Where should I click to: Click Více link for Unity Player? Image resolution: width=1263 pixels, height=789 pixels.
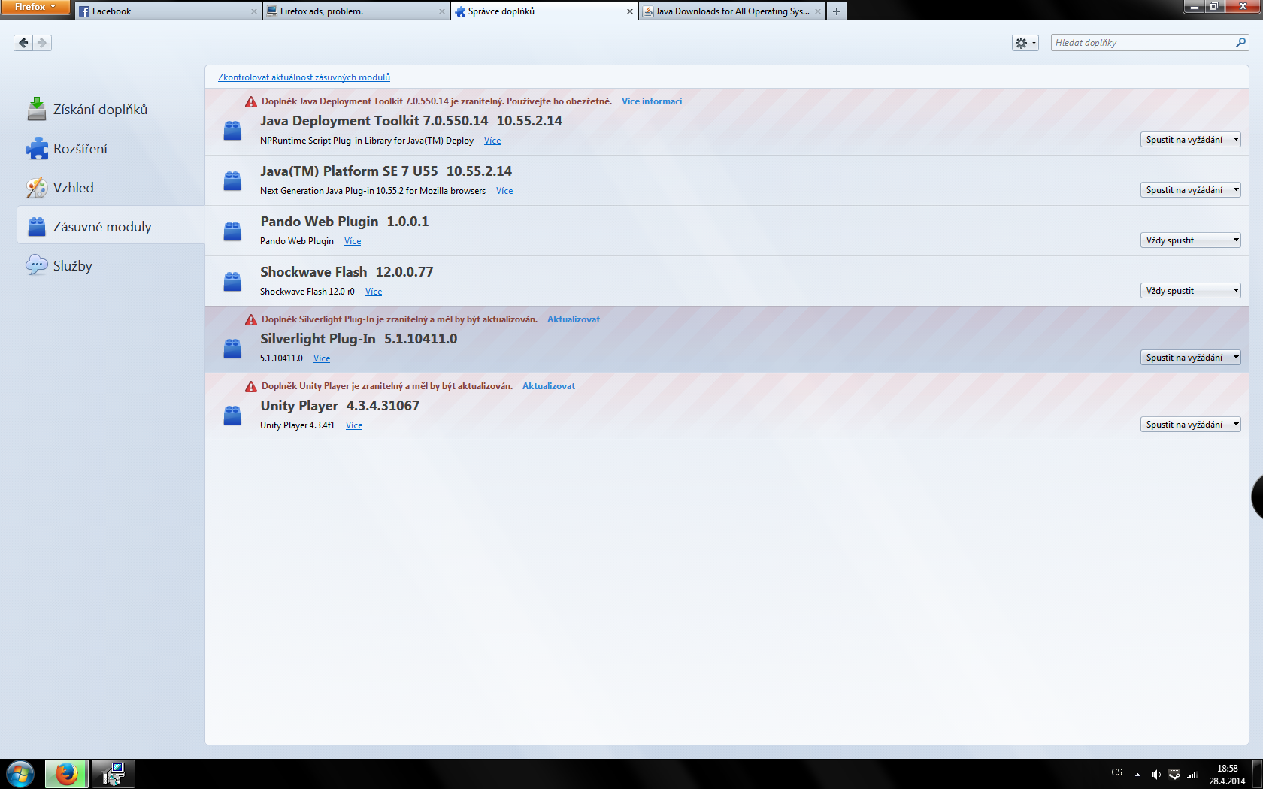point(354,425)
